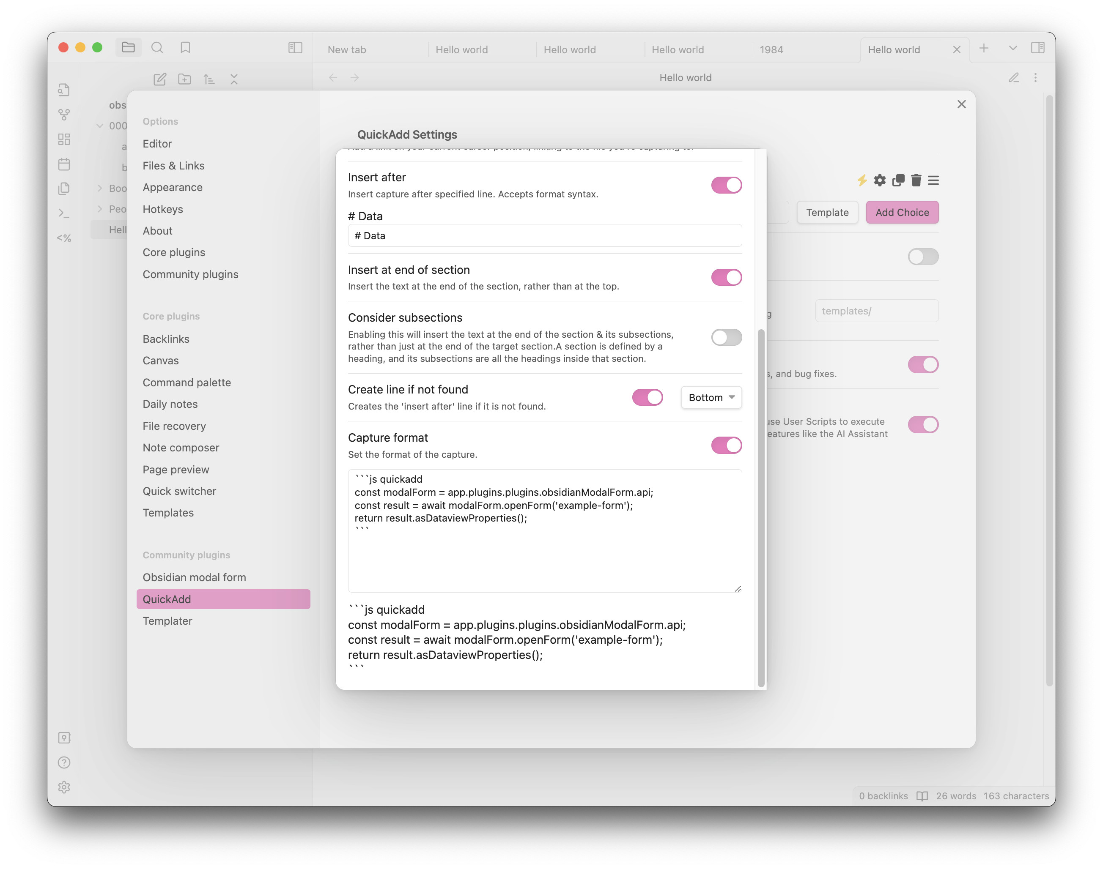The image size is (1103, 869).
Task: Delete the choice with the trash icon
Action: [916, 180]
